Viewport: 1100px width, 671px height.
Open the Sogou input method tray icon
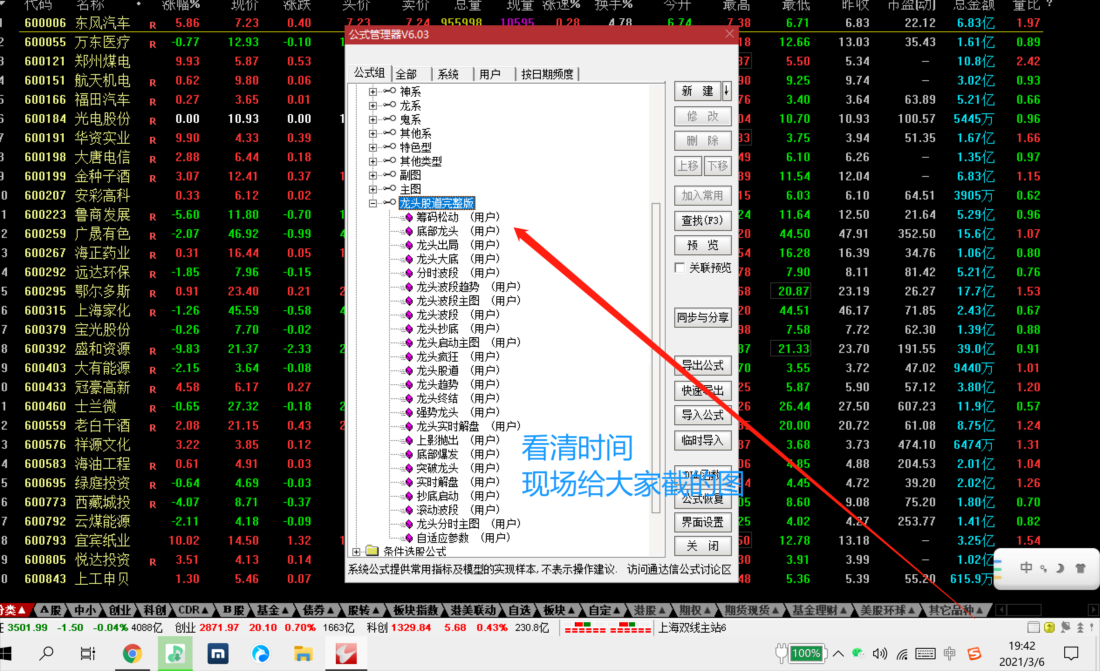pyautogui.click(x=974, y=654)
